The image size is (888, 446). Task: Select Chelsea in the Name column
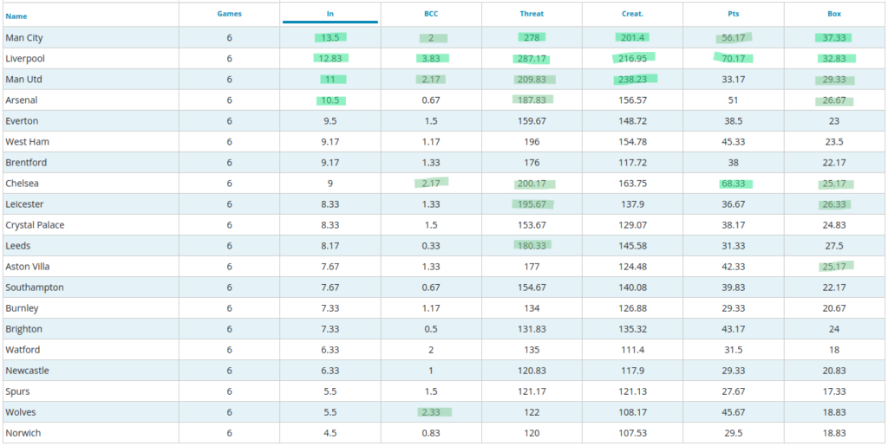click(22, 184)
